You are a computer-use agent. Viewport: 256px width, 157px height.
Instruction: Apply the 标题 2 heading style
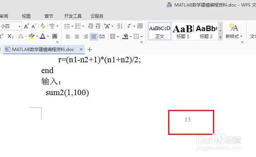pos(206,31)
